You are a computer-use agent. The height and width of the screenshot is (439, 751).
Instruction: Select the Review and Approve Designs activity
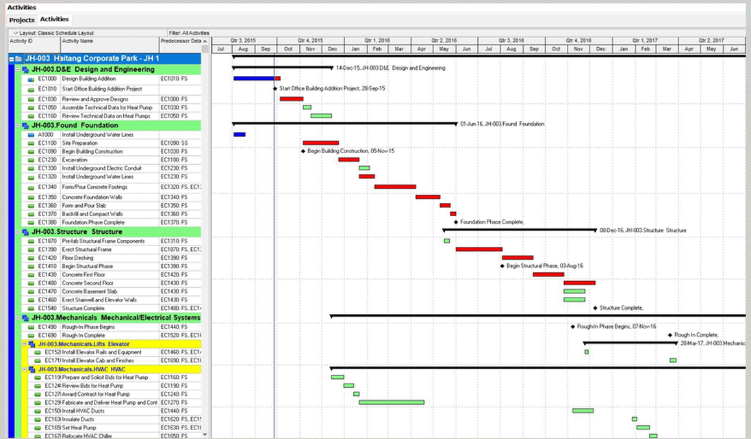point(95,99)
